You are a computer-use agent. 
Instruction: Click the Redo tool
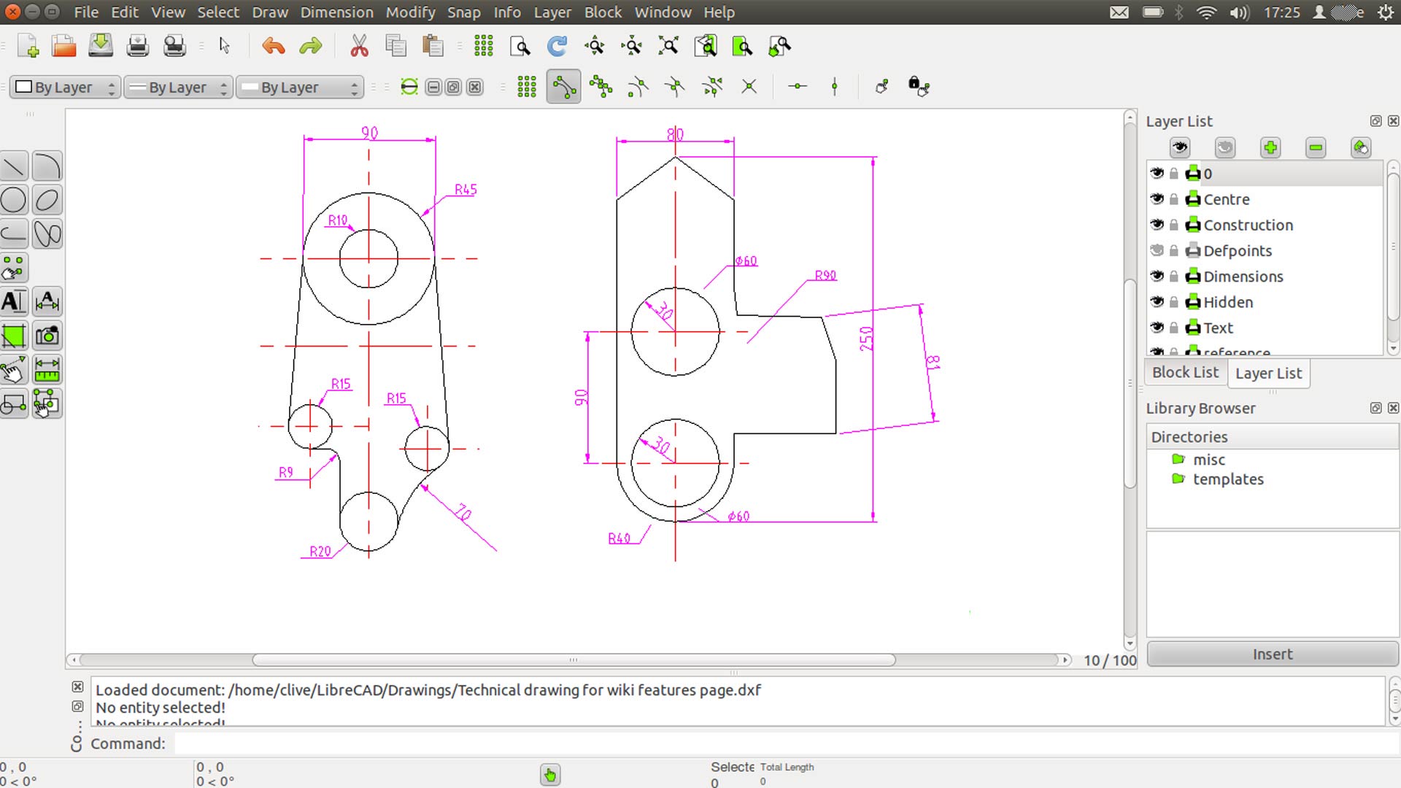[311, 45]
